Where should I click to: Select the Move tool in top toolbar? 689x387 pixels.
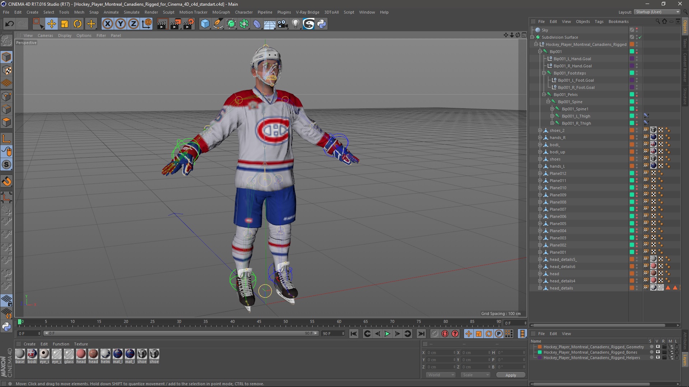click(51, 24)
